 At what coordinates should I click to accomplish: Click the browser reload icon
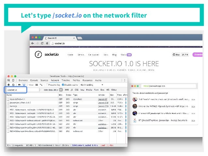[42, 43]
